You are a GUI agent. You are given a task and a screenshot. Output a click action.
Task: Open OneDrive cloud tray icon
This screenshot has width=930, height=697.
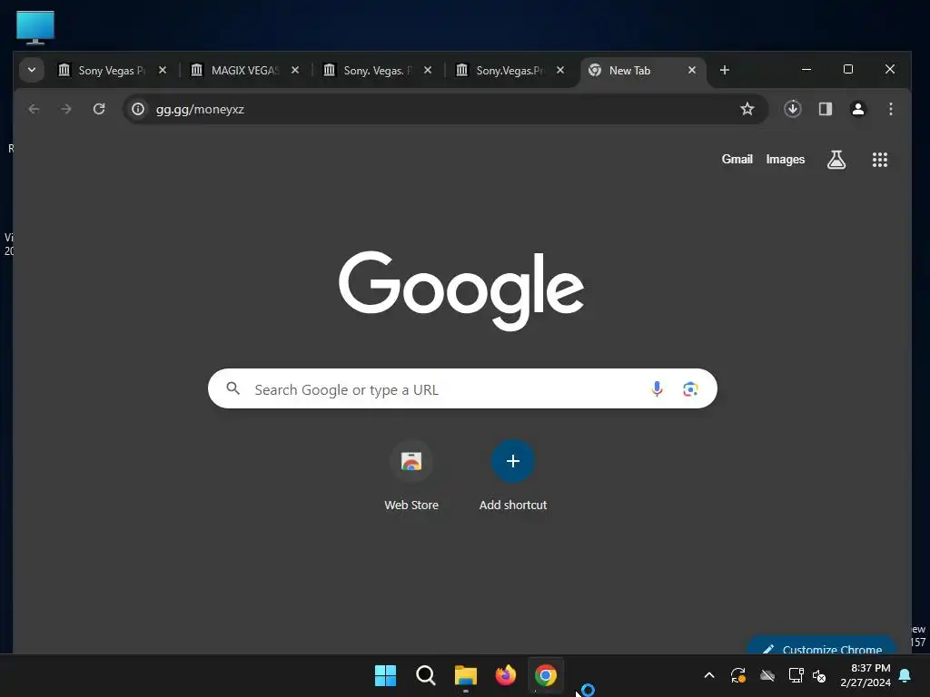coord(767,675)
